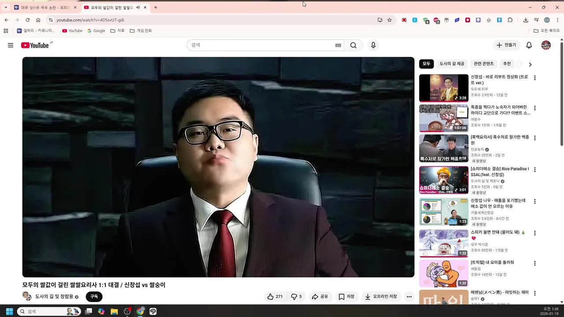Go back to previous page
564x317 pixels.
pyautogui.click(x=6, y=20)
